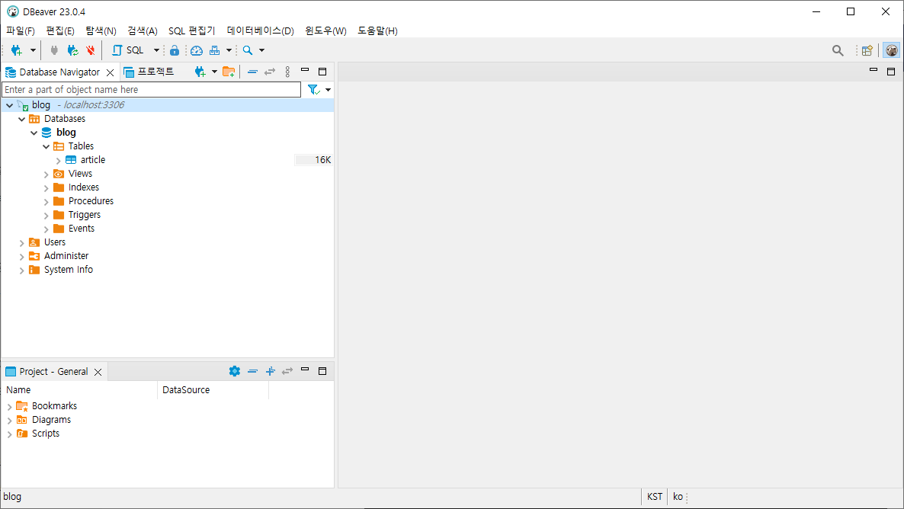The width and height of the screenshot is (904, 509).
Task: Open Project panel gear settings icon
Action: [x=235, y=371]
